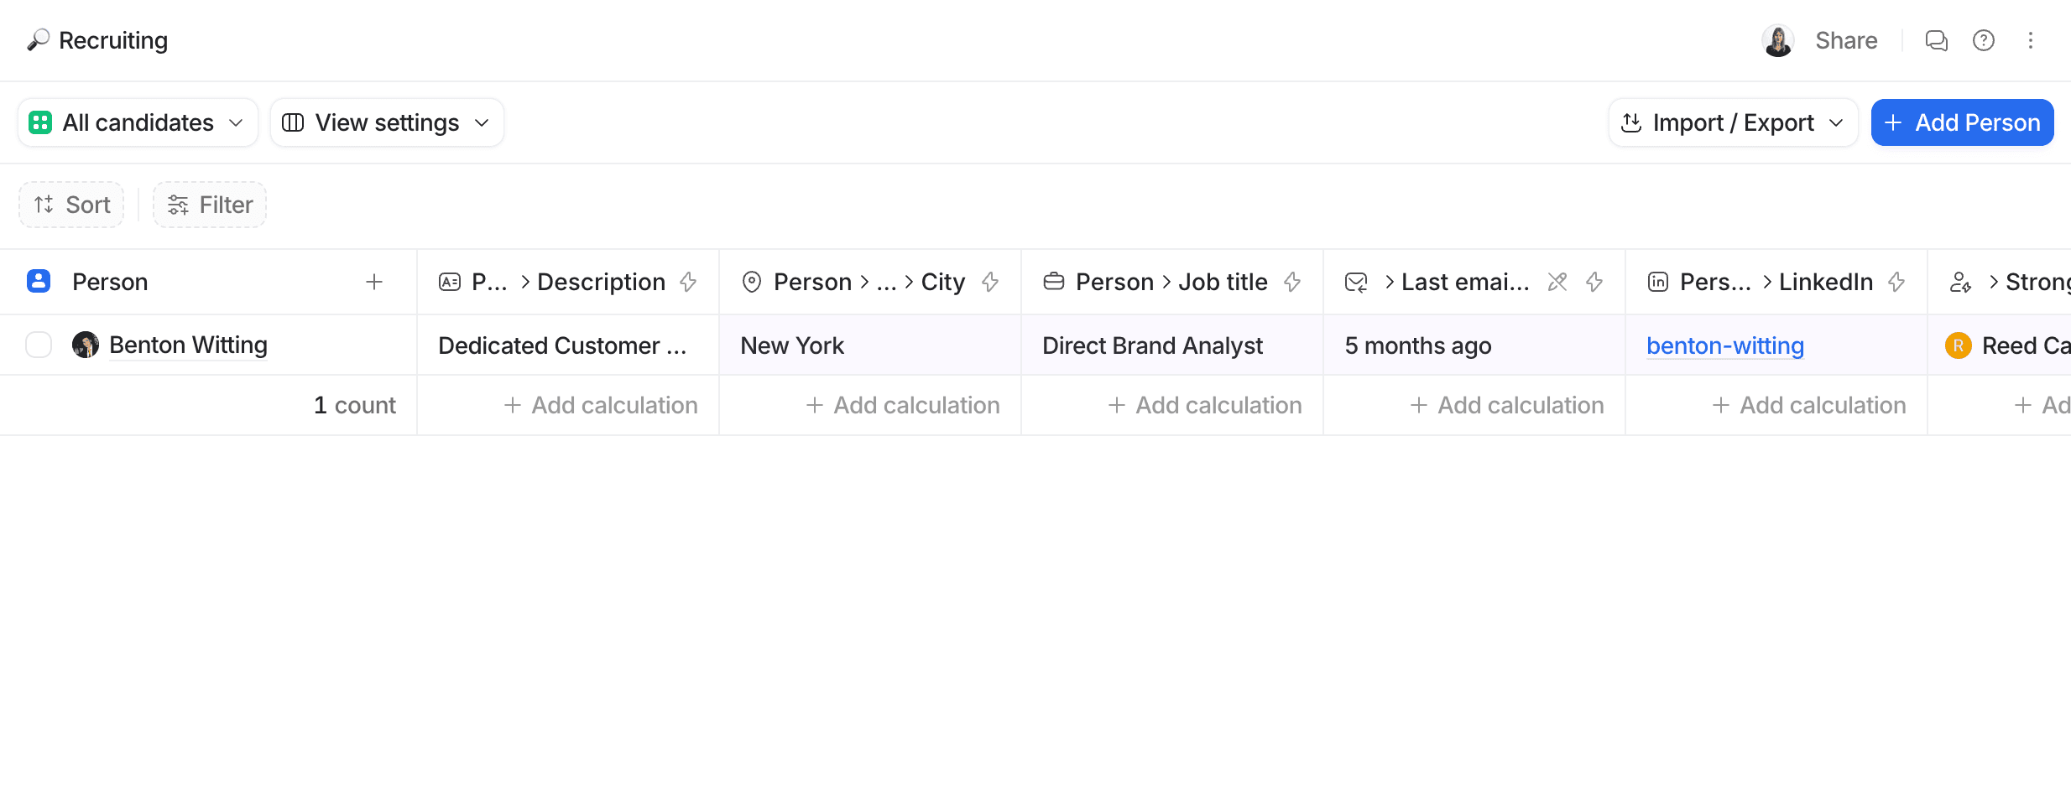Screen dimensions: 2071x810
Task: Click the help question-mark icon
Action: pos(1983,39)
